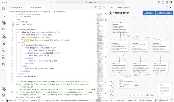Open the Characters breadcrumb dropdown

(32, 12)
